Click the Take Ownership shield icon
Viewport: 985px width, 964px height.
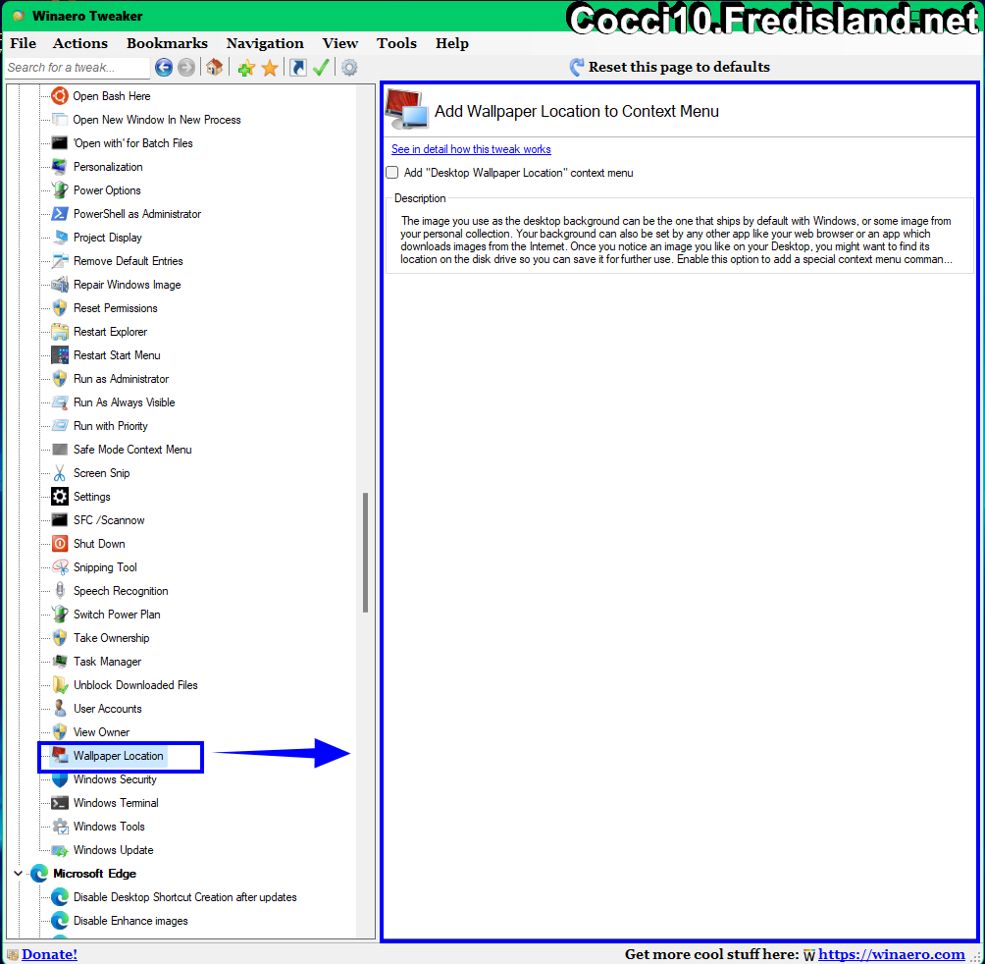click(60, 638)
